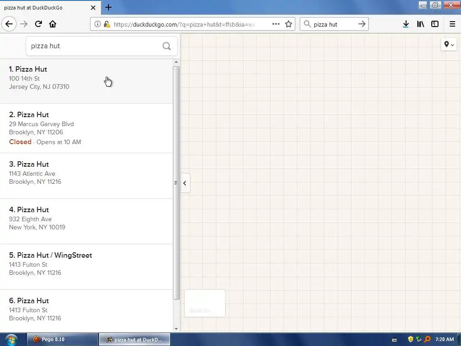Viewport: 461px width, 346px height.
Task: Focus Firefox search box containing pizza hut
Action: point(334,24)
